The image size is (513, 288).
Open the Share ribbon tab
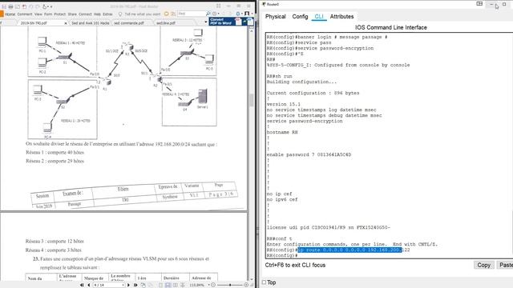pyautogui.click(x=72, y=14)
